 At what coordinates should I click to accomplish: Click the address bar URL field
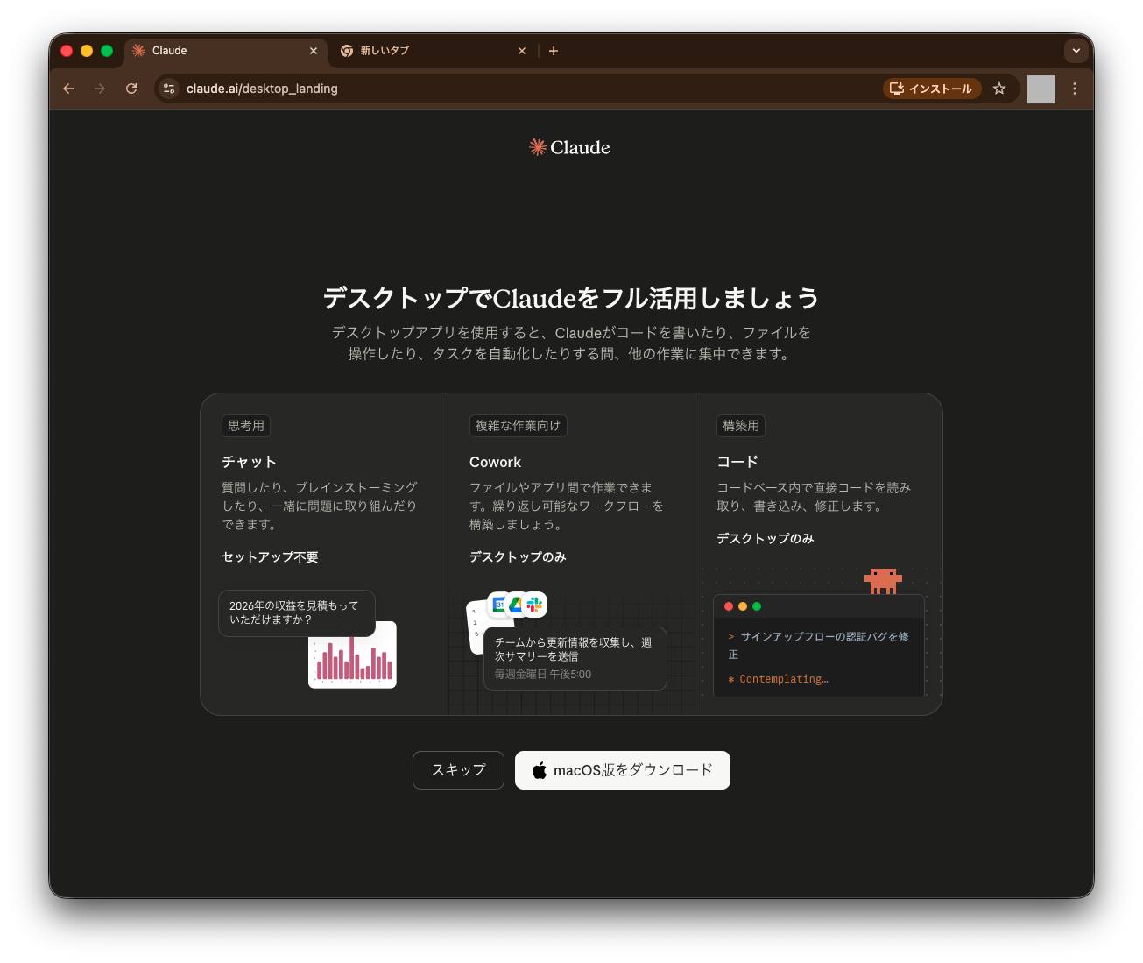(x=526, y=89)
